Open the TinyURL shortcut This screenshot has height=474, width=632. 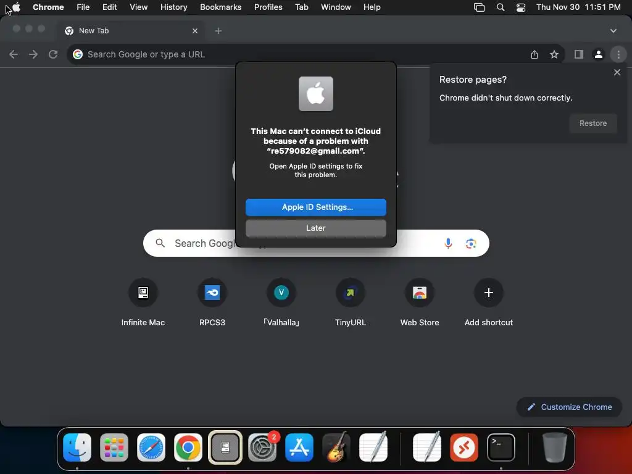point(351,302)
